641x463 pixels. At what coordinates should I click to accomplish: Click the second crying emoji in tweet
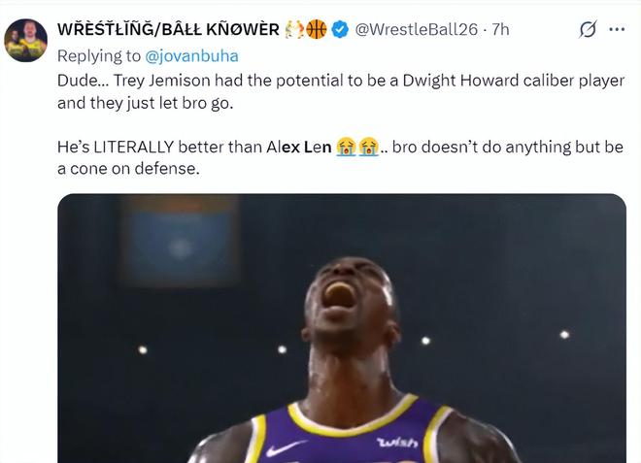click(x=367, y=147)
